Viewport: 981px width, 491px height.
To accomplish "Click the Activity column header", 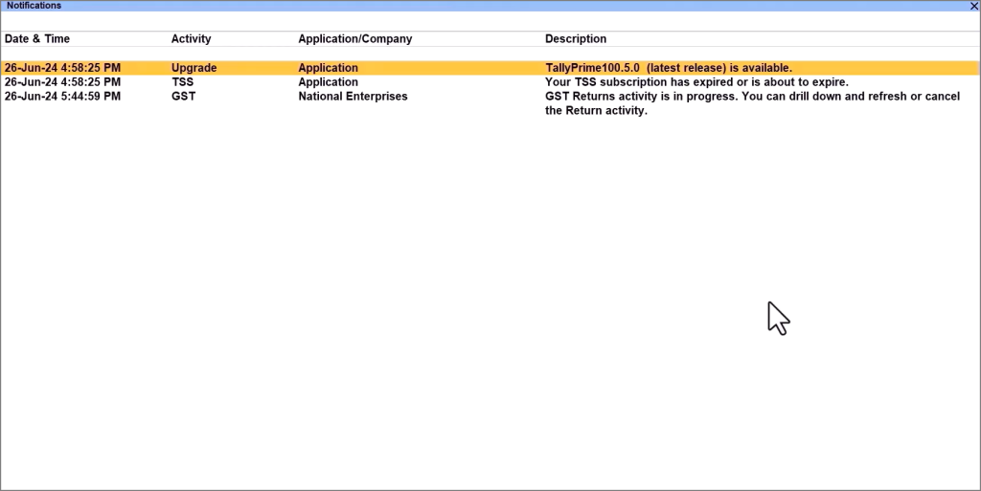I will [191, 39].
